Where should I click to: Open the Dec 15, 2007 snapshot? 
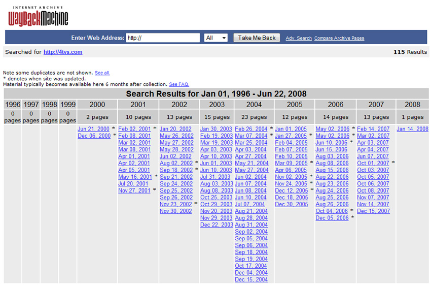tap(374, 211)
